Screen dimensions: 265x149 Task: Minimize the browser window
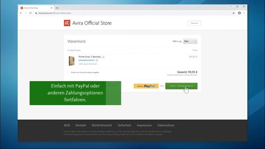[231, 7]
